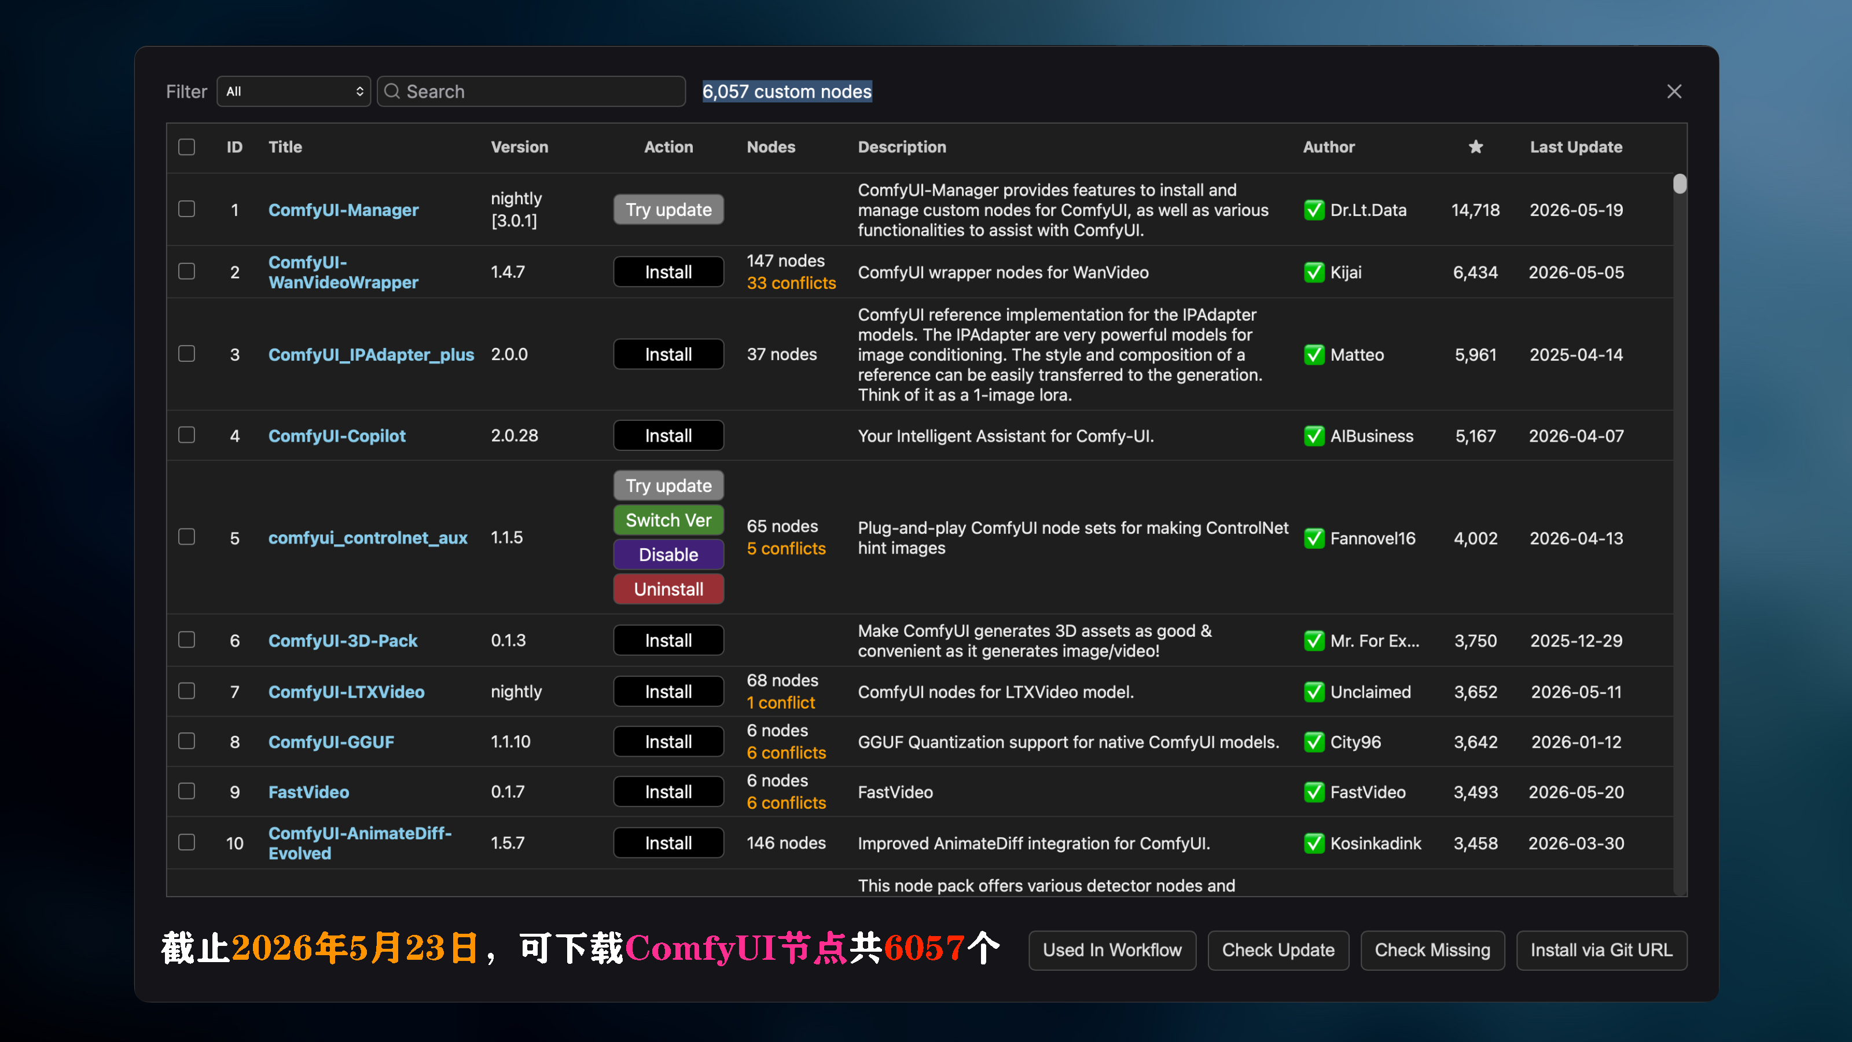Screen dimensions: 1852x1042
Task: Toggle the select-all checkbox in header
Action: pos(187,146)
